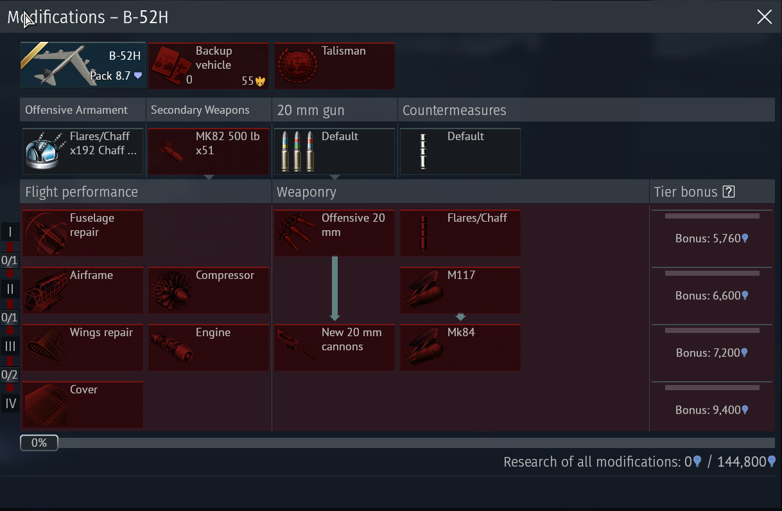The height and width of the screenshot is (511, 782).
Task: Open the Tier bonus help icon
Action: 728,192
